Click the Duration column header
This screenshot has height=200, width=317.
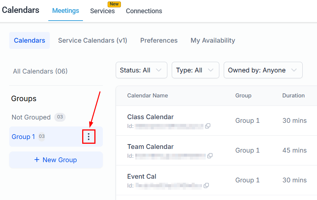coord(293,96)
